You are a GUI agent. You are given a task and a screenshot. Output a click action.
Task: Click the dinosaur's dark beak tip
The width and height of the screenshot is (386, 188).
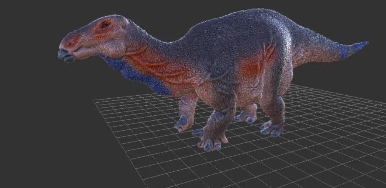coord(65,56)
